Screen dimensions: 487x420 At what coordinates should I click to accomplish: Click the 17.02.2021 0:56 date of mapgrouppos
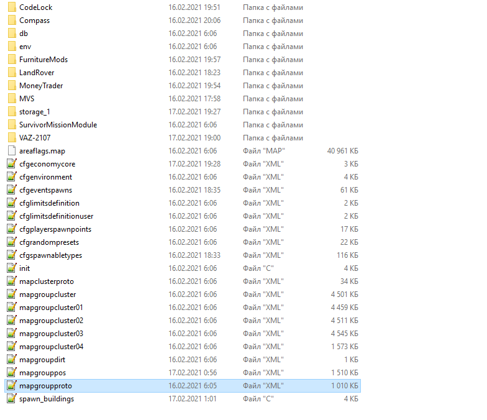(x=193, y=373)
